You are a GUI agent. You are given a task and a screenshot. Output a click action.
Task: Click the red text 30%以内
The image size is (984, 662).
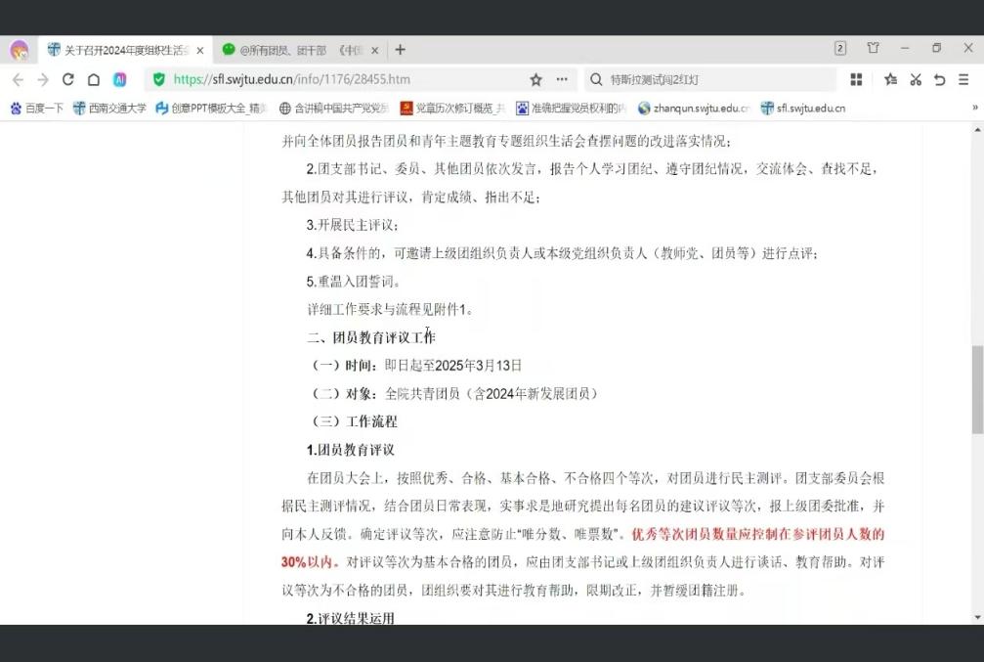point(311,562)
